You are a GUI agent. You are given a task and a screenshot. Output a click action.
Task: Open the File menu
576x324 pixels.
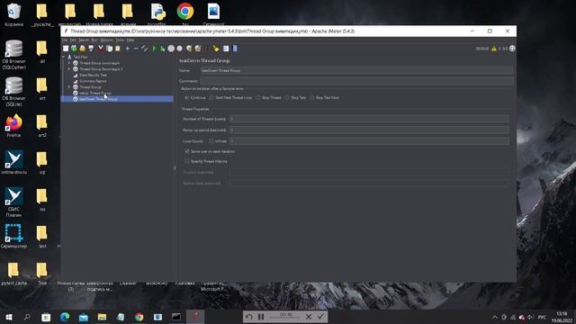[x=65, y=40]
